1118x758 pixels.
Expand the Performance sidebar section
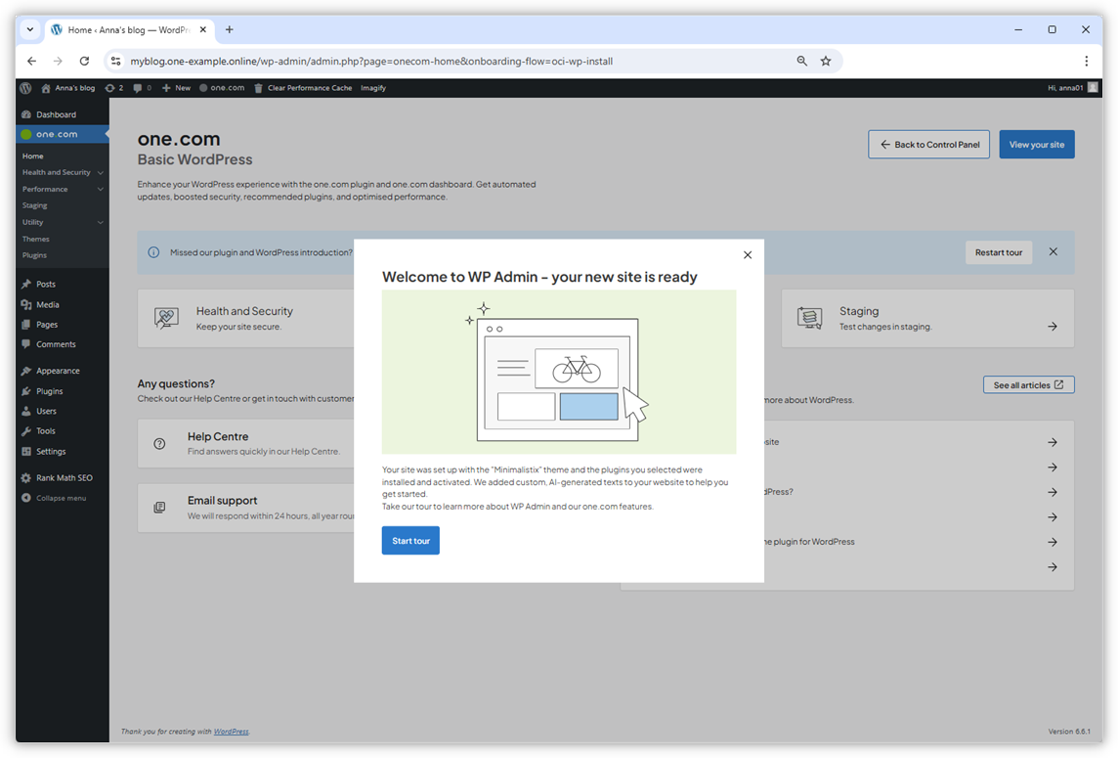[101, 189]
